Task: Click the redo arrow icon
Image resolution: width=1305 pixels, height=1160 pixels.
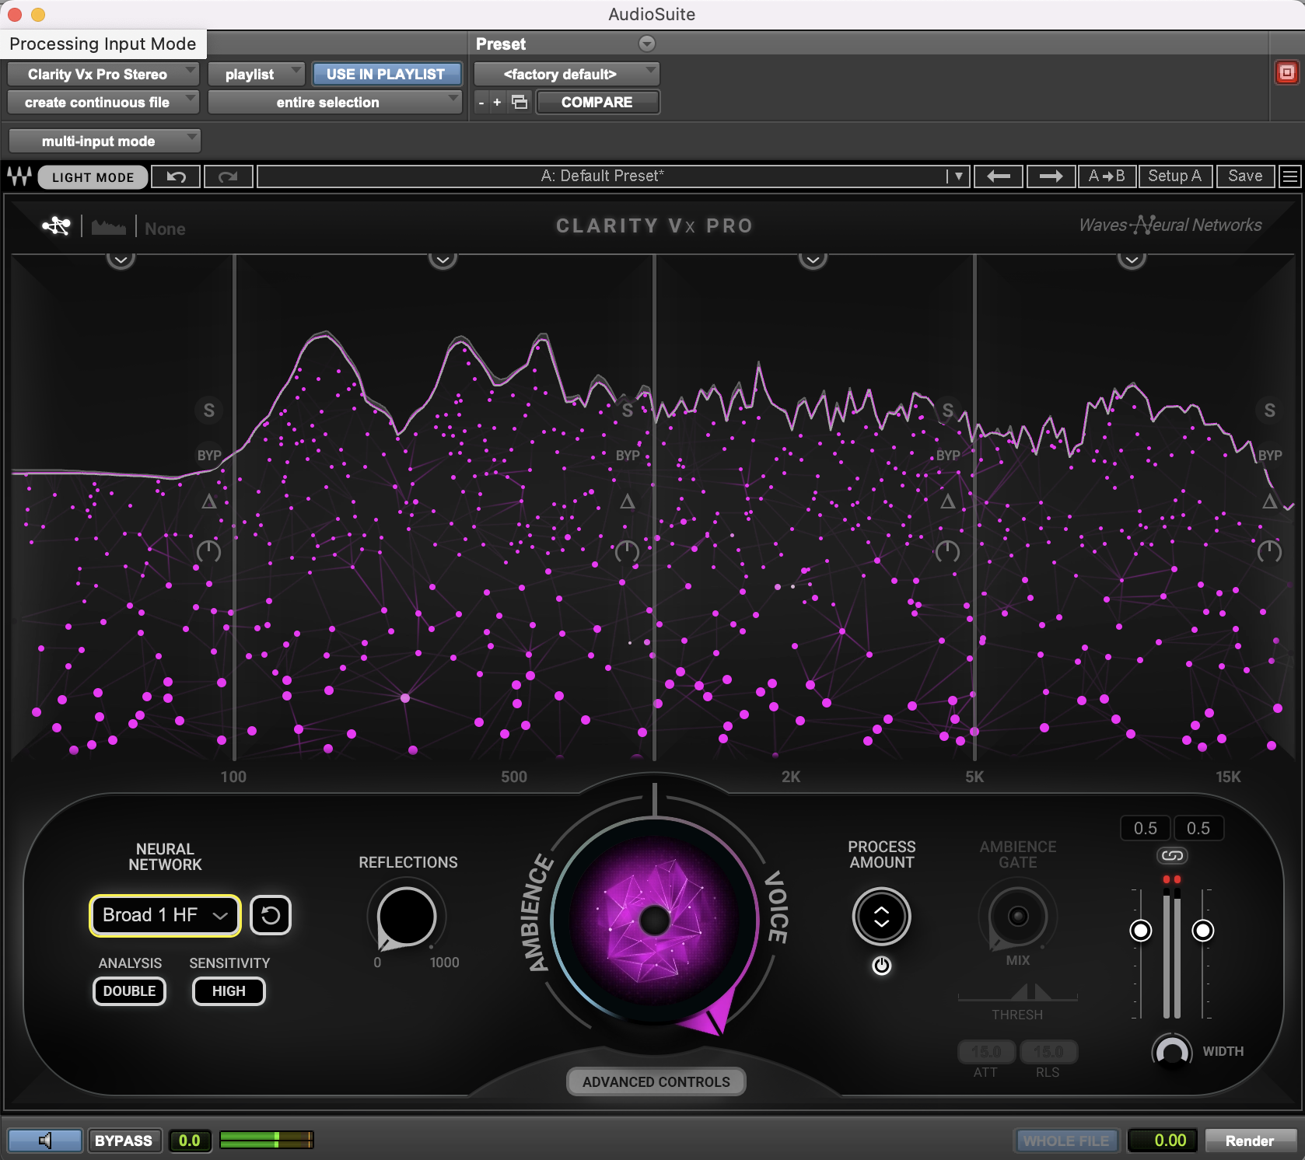Action: (x=228, y=176)
